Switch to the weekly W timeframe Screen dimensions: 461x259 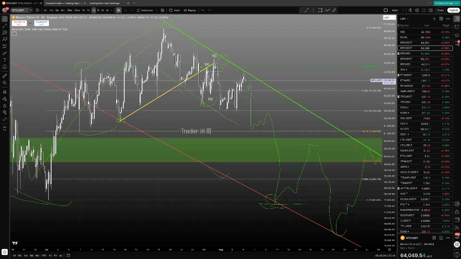(x=102, y=10)
